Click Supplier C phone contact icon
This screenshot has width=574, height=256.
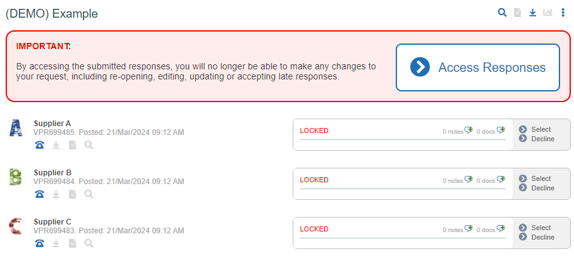[40, 243]
